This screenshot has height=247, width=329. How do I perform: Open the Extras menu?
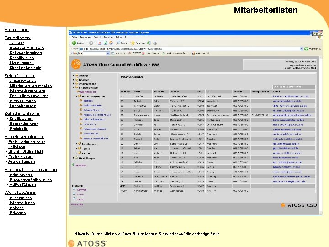pos(118,37)
